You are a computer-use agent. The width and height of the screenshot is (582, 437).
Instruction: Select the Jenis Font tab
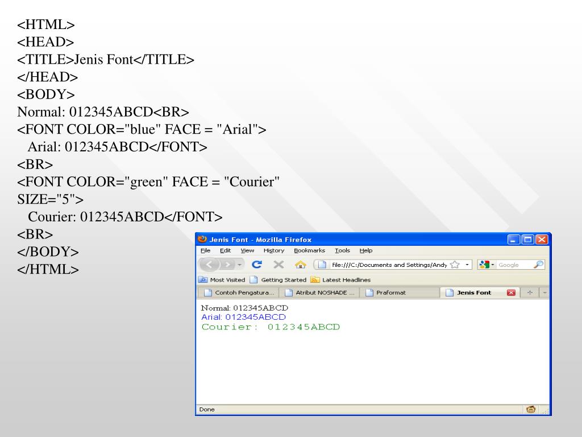474,293
